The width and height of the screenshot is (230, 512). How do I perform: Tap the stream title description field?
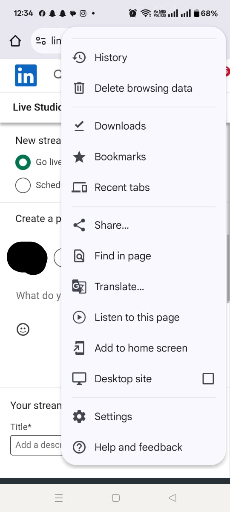point(36,445)
